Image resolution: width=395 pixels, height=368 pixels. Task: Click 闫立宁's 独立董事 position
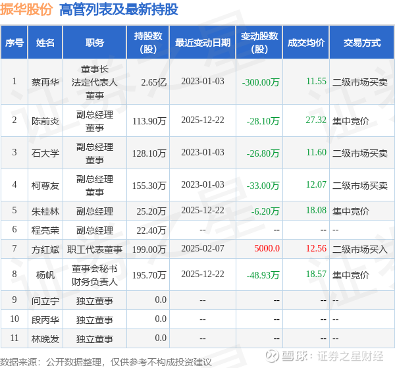click(x=95, y=300)
